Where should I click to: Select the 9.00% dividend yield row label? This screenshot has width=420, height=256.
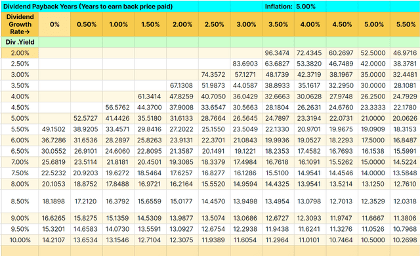tap(20, 218)
